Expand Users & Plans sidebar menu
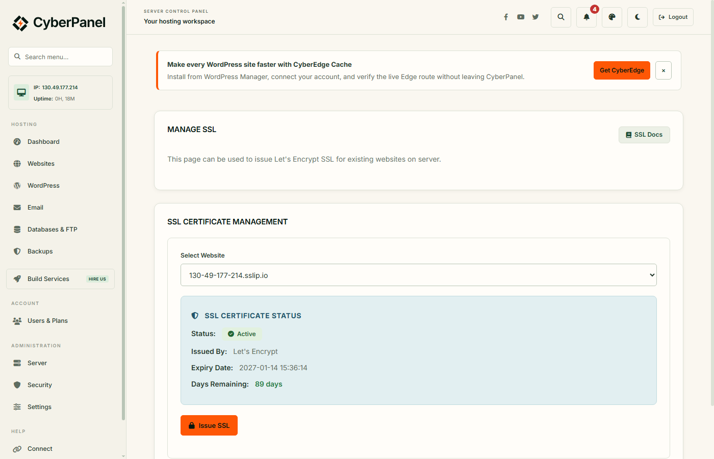714x459 pixels. (x=60, y=321)
